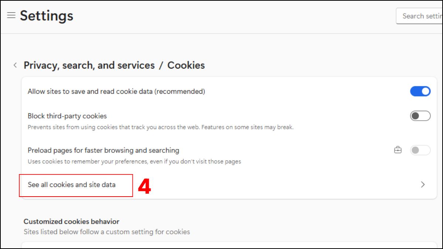Viewport: 443px width, 249px height.
Task: Click the Customized cookies behavior heading
Action: (71, 221)
